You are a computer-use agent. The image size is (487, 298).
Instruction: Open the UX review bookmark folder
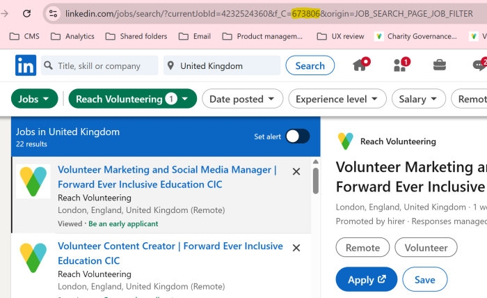click(x=340, y=36)
